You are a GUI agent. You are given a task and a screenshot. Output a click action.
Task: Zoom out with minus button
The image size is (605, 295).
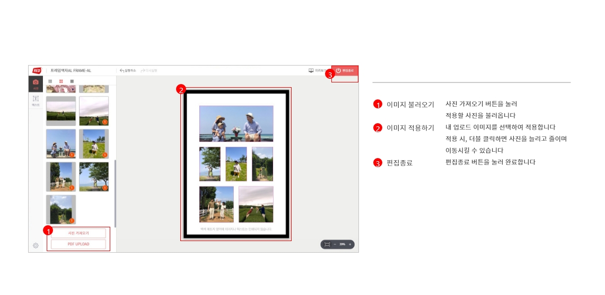tap(335, 244)
